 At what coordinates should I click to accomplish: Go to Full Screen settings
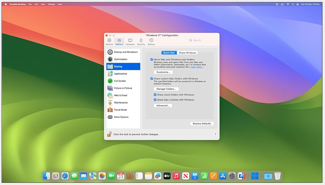click(x=123, y=81)
